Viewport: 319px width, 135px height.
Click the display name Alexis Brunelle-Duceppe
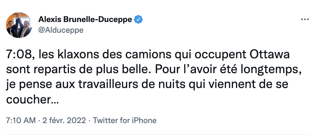(85, 20)
